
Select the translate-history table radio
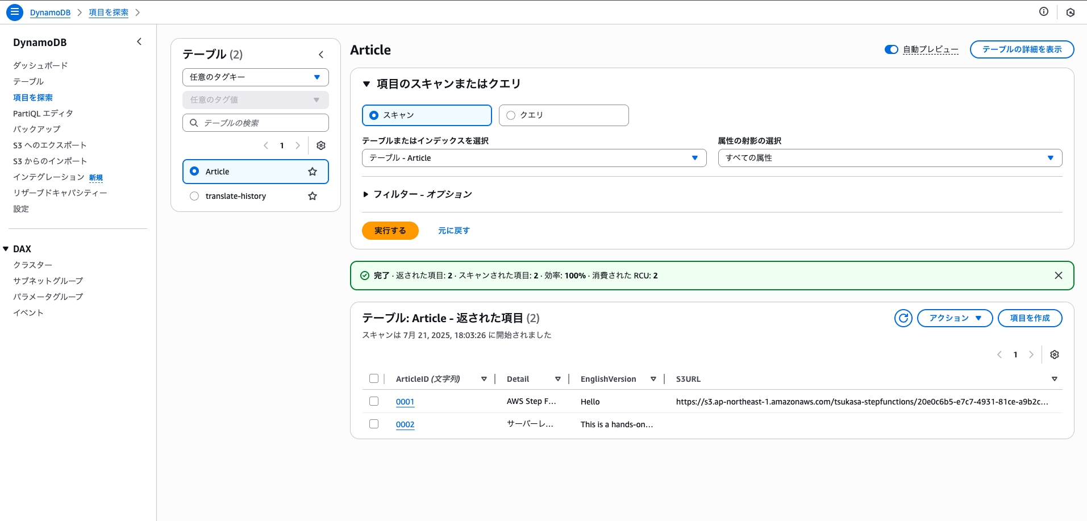click(x=194, y=196)
